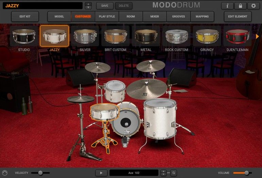
Task: Pick the Djentleman red snare
Action: [237, 36]
